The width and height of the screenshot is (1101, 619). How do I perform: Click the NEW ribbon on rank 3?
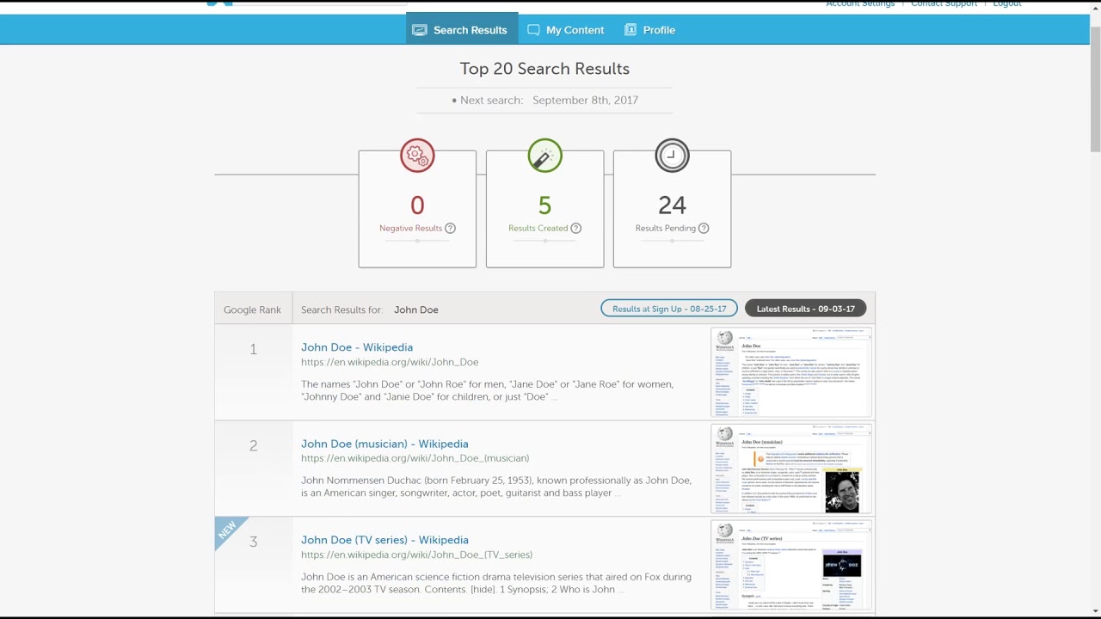(x=227, y=530)
